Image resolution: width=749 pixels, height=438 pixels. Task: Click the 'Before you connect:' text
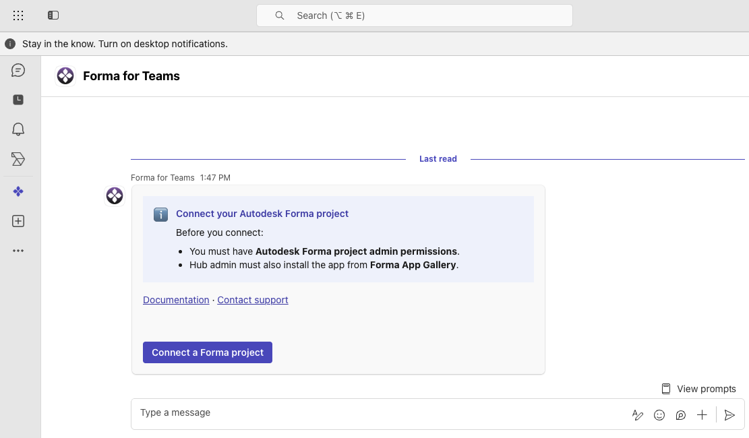[220, 232]
